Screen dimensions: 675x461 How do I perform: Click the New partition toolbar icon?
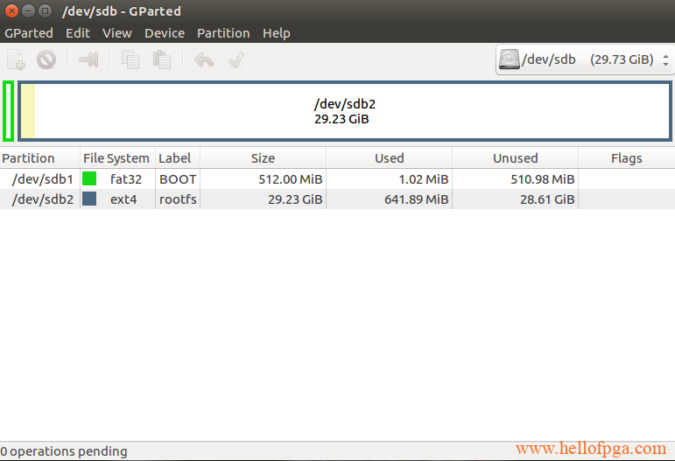[x=17, y=59]
